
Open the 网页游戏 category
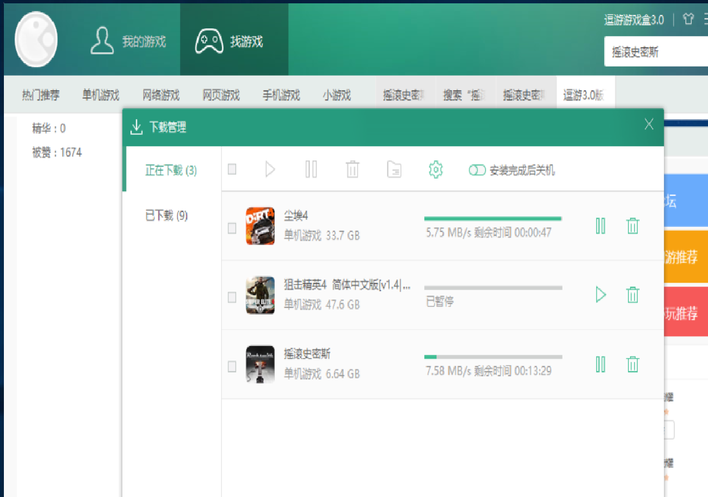pos(221,95)
